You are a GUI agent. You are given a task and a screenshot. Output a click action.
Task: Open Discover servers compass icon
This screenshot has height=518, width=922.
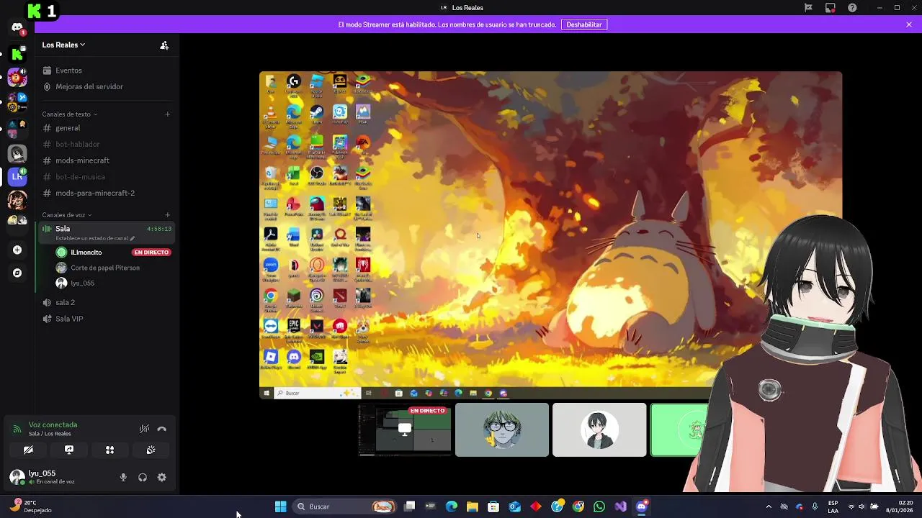tap(17, 273)
